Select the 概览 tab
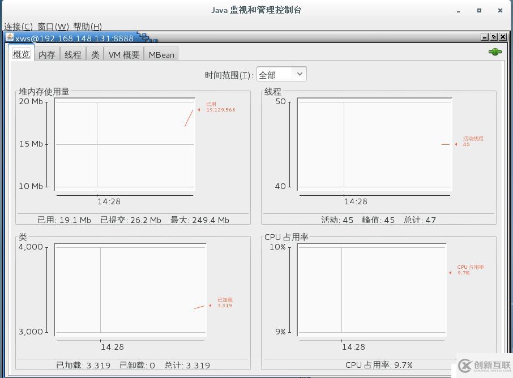Image resolution: width=513 pixels, height=378 pixels. click(22, 54)
